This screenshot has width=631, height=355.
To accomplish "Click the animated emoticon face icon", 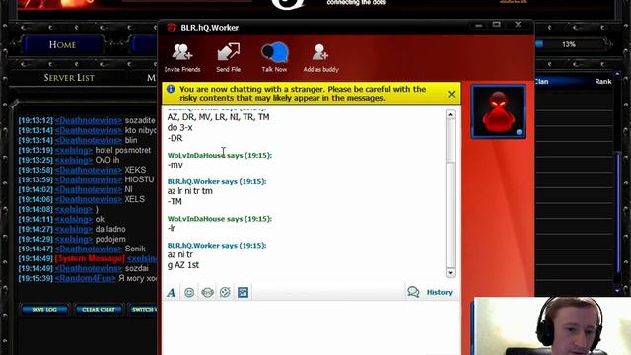I will pyautogui.click(x=207, y=292).
